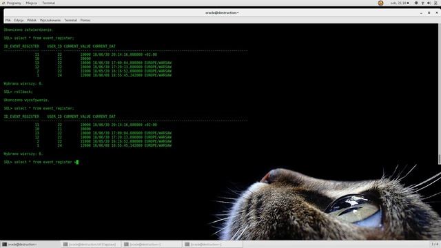Screen dimensions: 441x248
Task: Open the workspace switcher showing 1 / 4
Action: click(x=435, y=244)
